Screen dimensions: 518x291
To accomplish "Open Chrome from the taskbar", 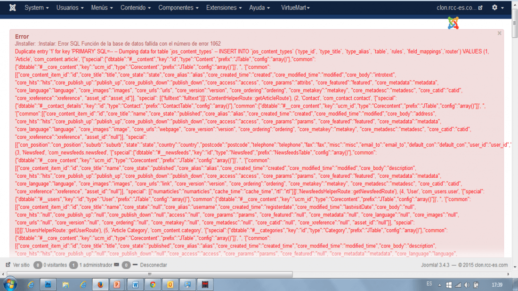I will point(153,284).
